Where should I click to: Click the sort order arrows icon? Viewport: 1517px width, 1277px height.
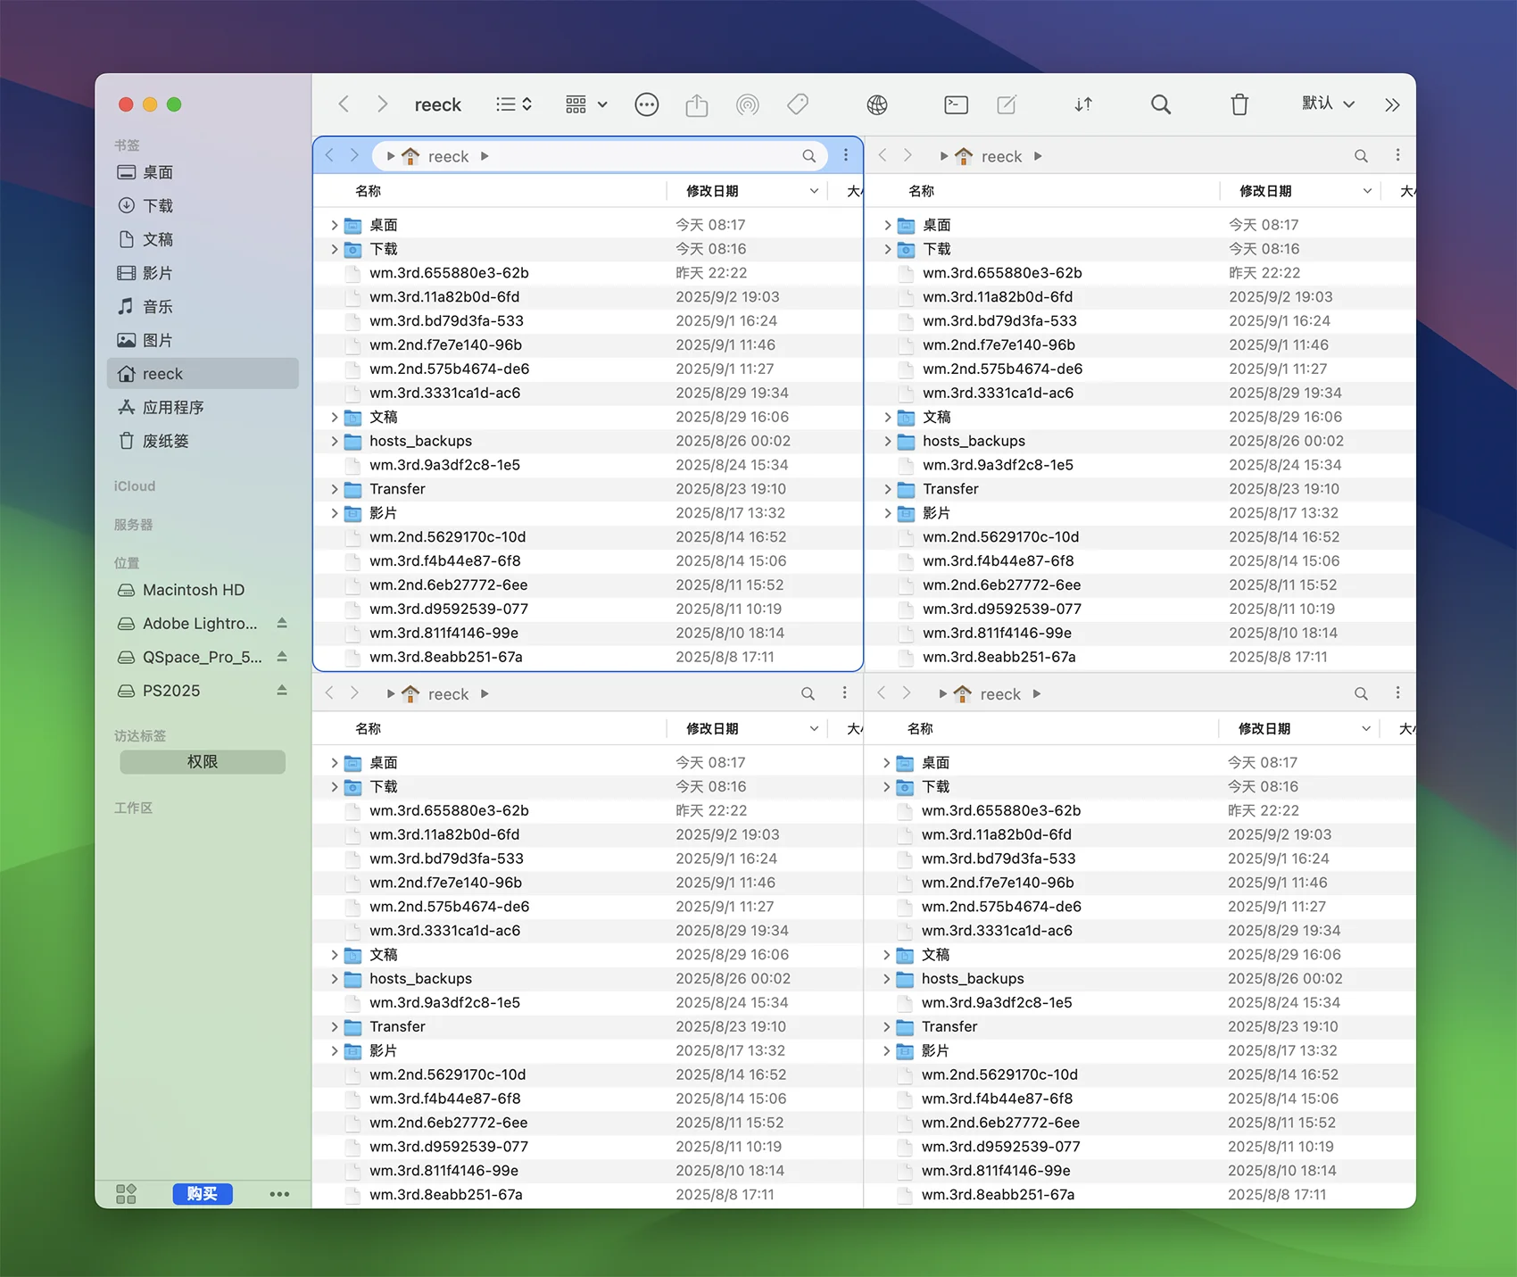[1083, 104]
